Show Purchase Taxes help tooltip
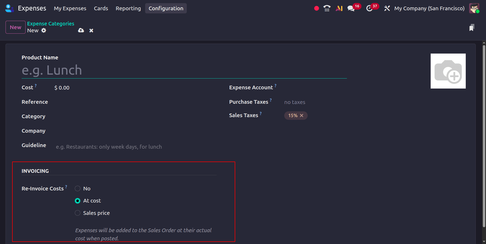The width and height of the screenshot is (486, 244). [x=271, y=100]
